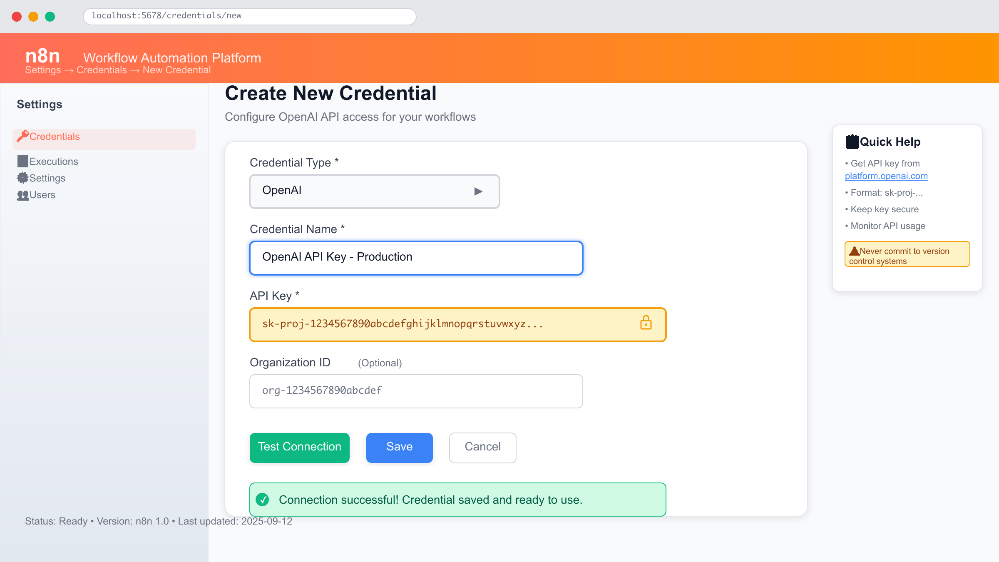Open the Executions sidebar item
This screenshot has height=562, width=999.
coord(48,162)
